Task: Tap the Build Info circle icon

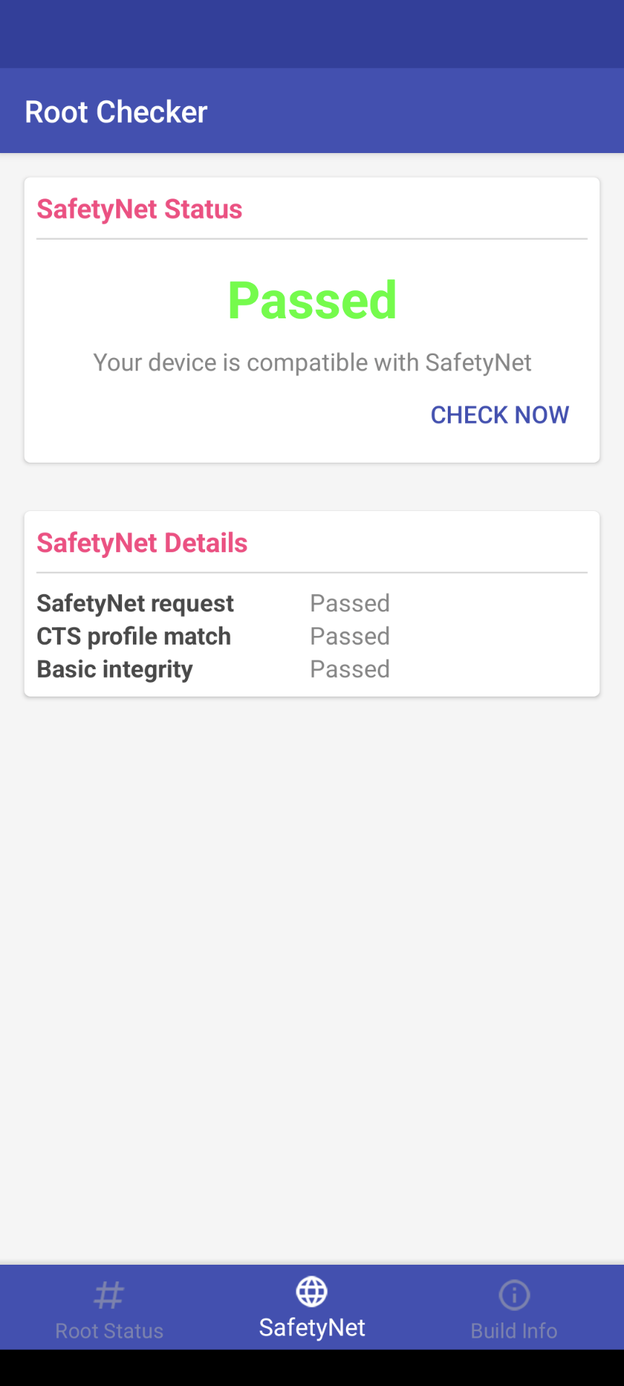Action: (x=514, y=1295)
